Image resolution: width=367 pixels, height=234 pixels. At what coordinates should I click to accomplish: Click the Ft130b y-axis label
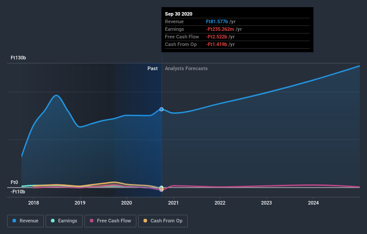click(x=18, y=58)
